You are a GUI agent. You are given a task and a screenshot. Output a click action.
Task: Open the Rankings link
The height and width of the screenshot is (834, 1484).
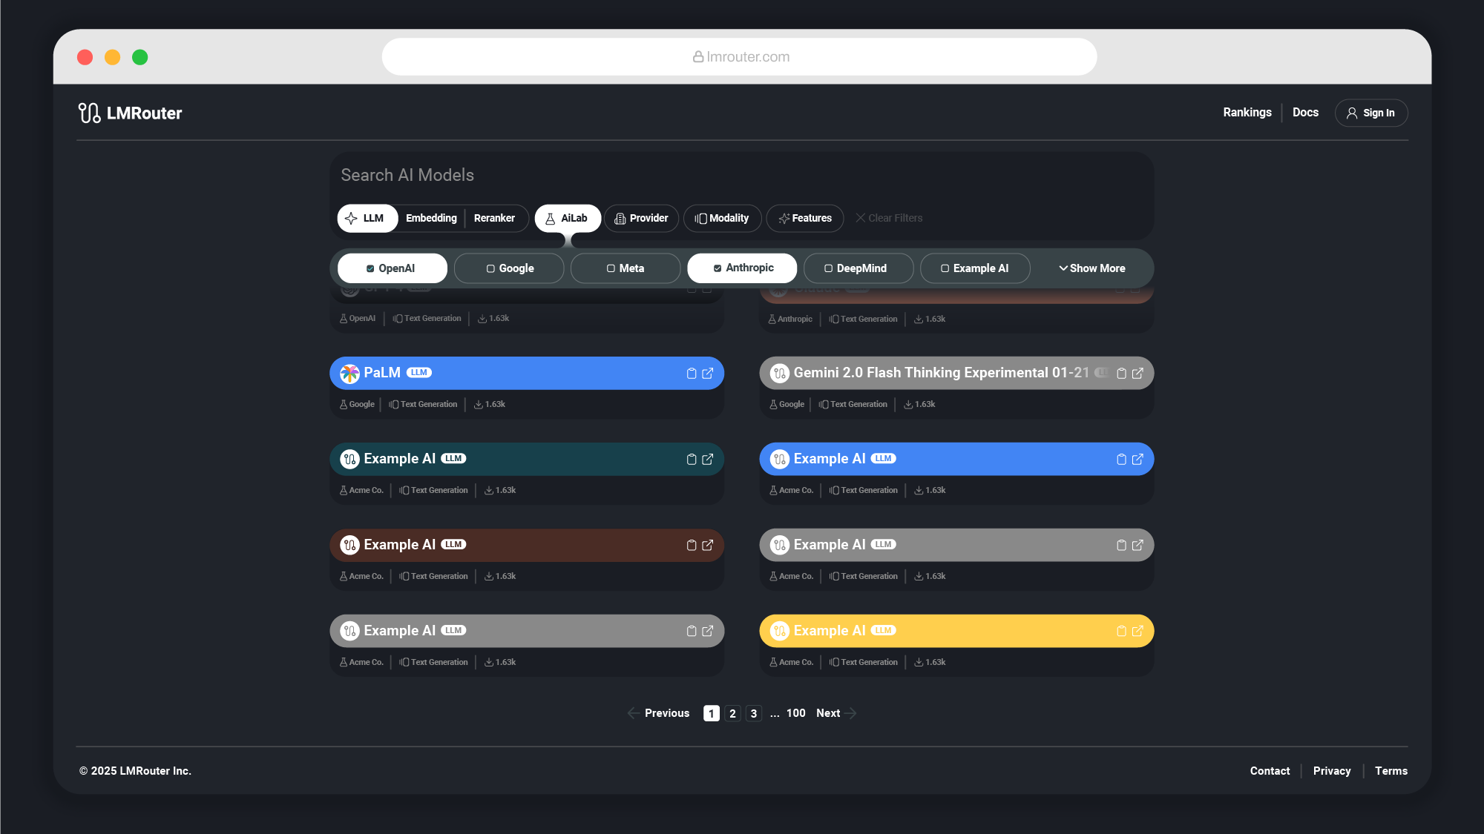(1247, 113)
